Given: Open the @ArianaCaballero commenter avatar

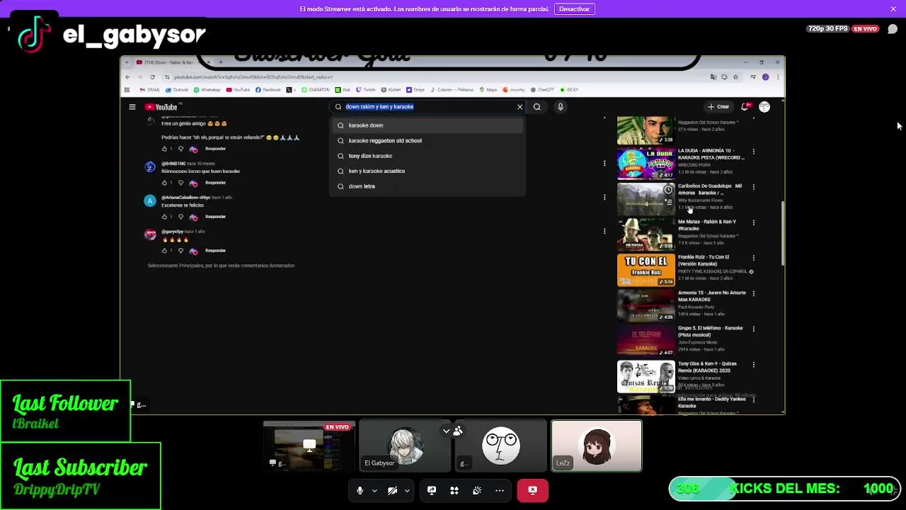Looking at the screenshot, I should [x=150, y=201].
